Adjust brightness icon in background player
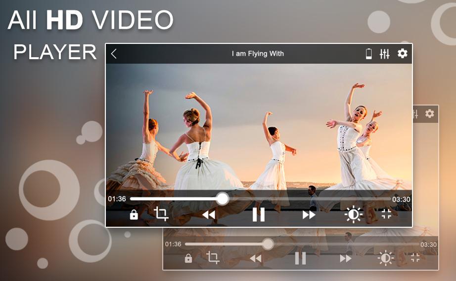 click(x=386, y=258)
